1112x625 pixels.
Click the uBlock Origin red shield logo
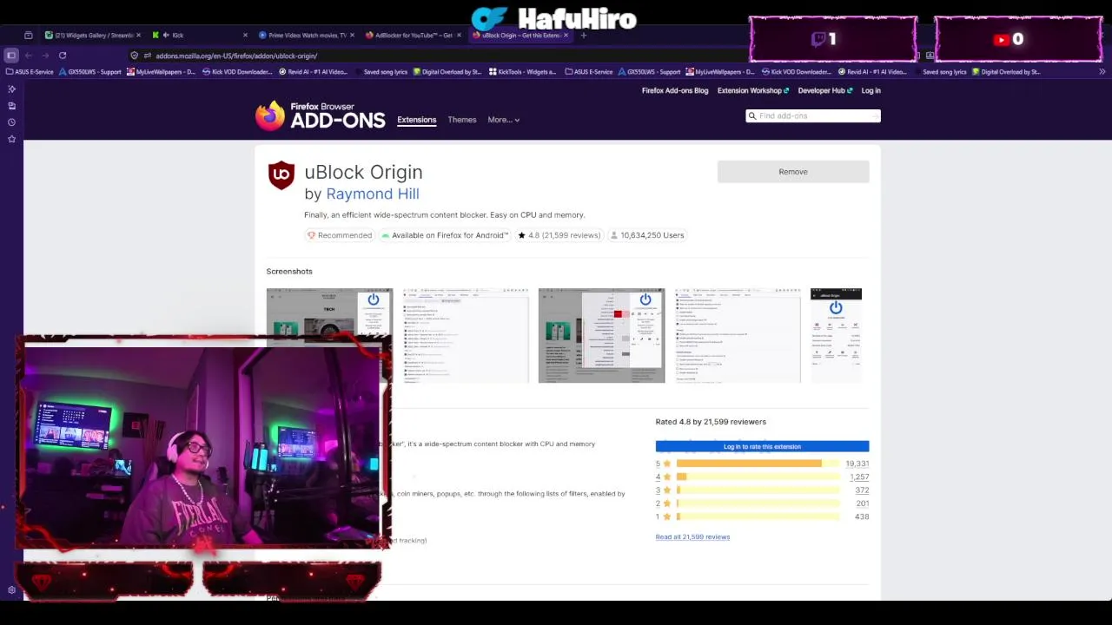tap(281, 175)
